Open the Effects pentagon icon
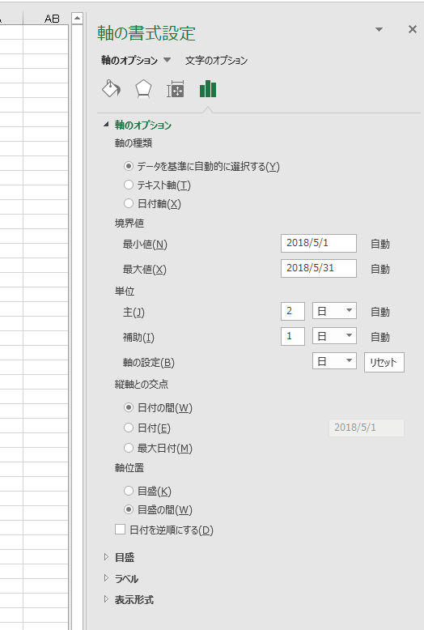Screen dimensions: 424x630 (143, 89)
